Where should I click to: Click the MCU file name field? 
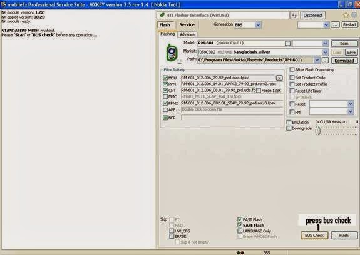(229, 78)
